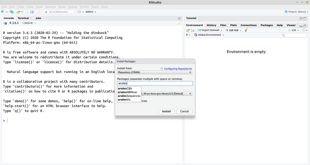Click the Print icon in main toolbar

pyautogui.click(x=39, y=12)
